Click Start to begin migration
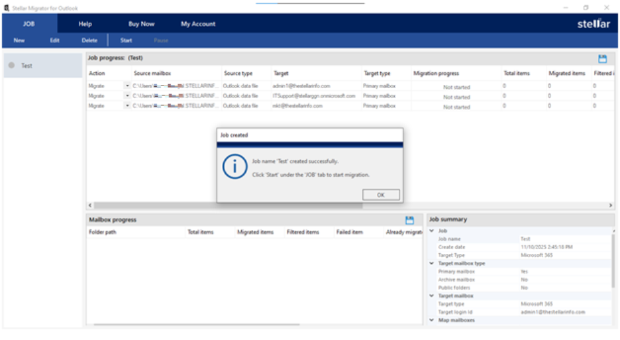 point(126,40)
